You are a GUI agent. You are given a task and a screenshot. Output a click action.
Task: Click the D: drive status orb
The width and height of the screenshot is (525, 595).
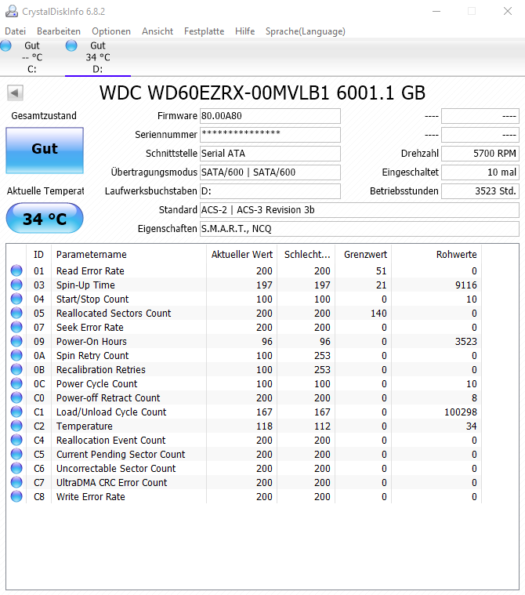[71, 45]
